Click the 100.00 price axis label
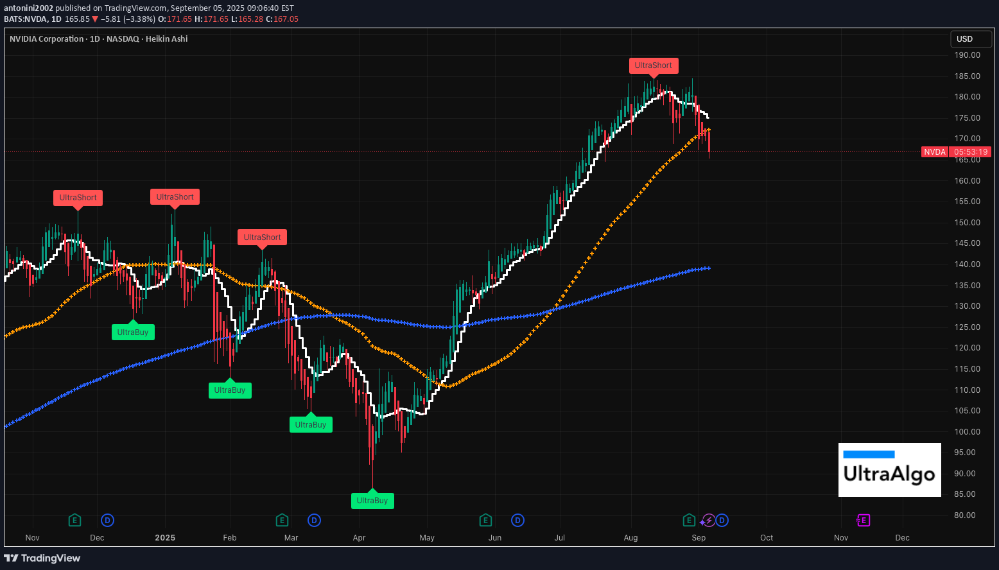This screenshot has width=999, height=570. tap(968, 432)
